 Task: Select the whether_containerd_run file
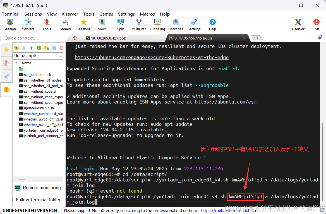click(x=41, y=114)
